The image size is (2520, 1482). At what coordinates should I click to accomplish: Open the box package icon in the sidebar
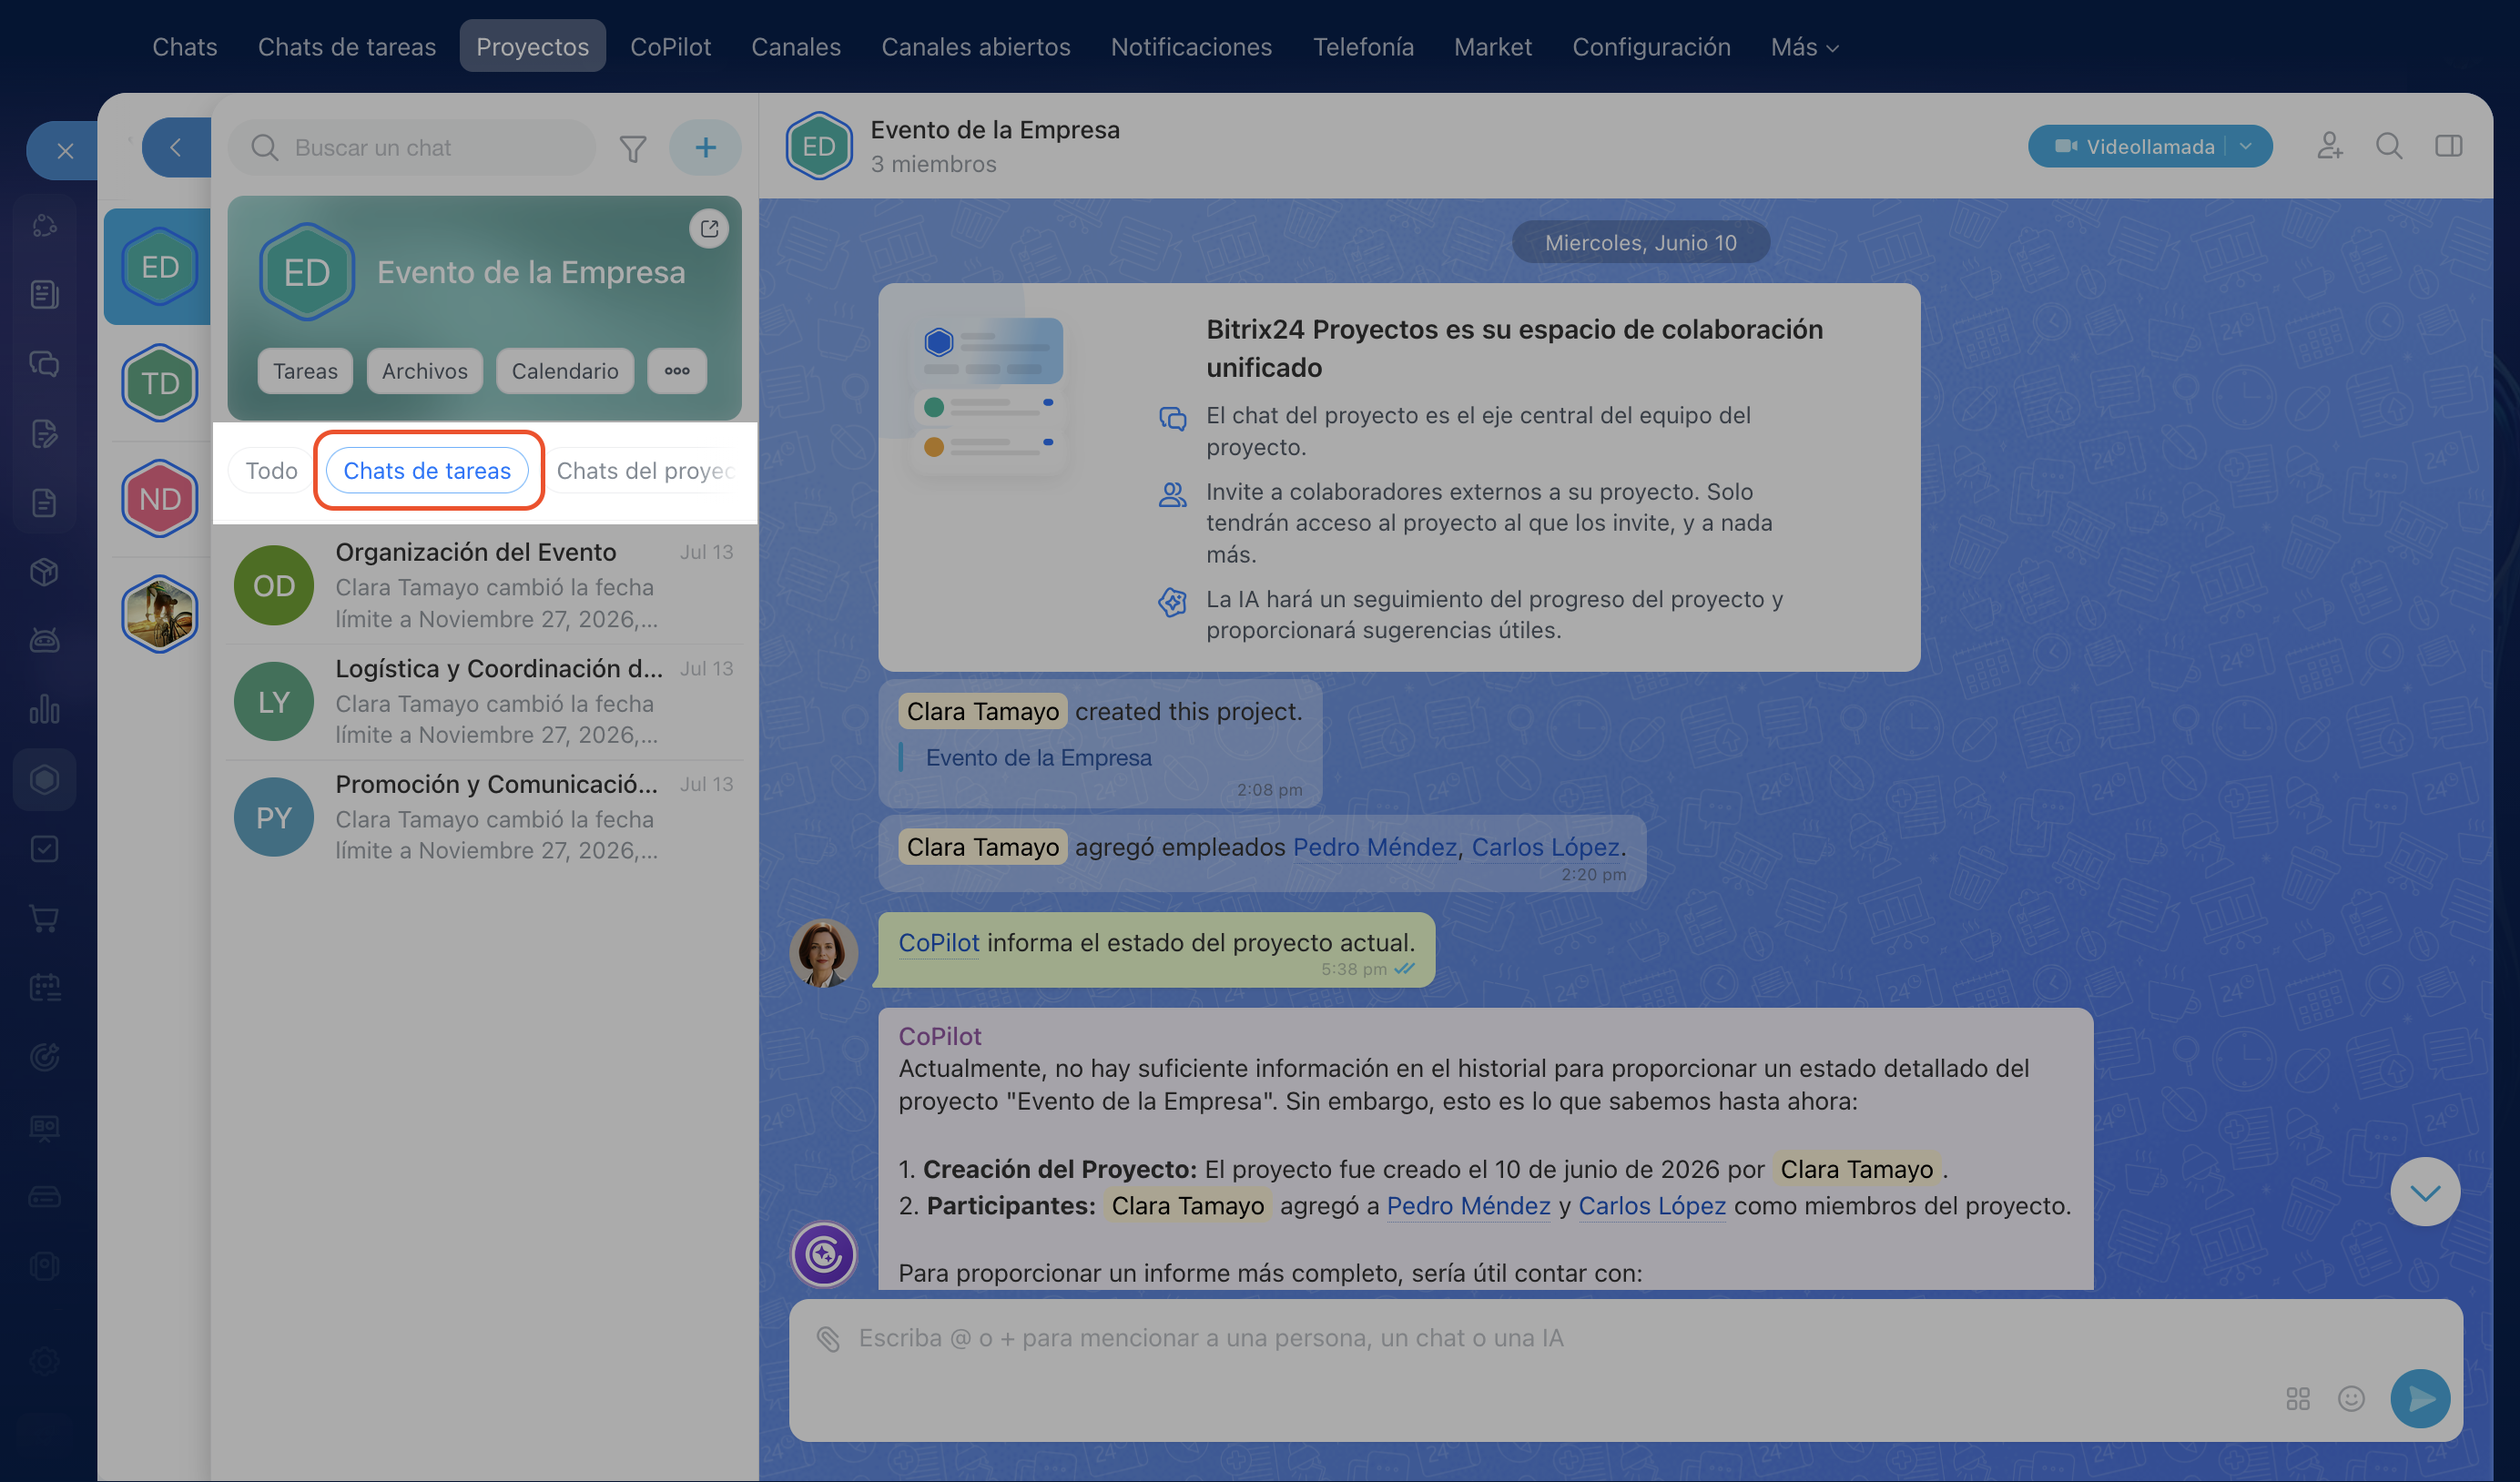point(44,572)
